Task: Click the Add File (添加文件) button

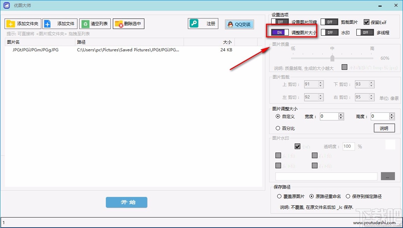Action: click(x=60, y=24)
